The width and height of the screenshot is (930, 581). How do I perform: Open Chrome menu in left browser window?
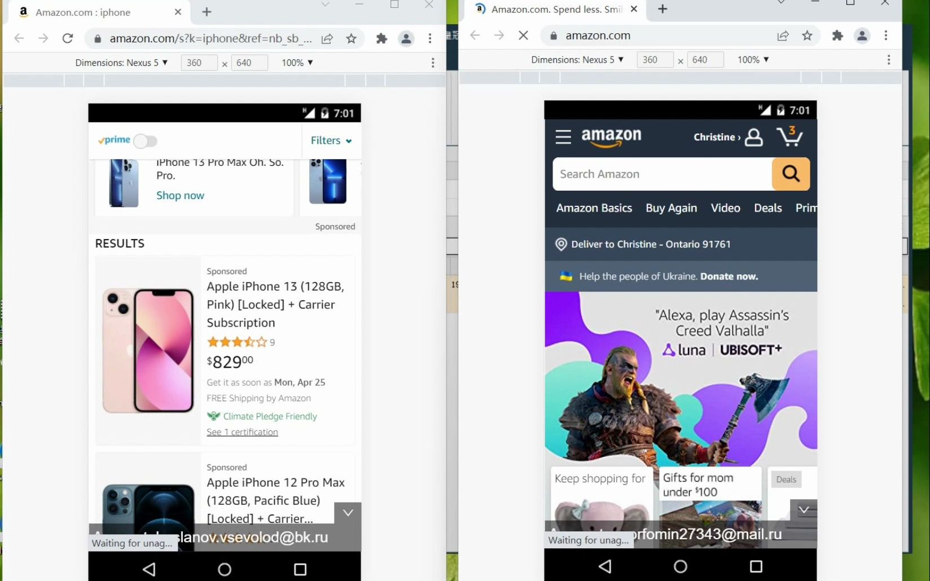coord(430,38)
